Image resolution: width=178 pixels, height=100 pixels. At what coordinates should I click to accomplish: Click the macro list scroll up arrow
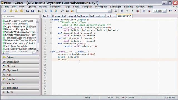point(38,21)
